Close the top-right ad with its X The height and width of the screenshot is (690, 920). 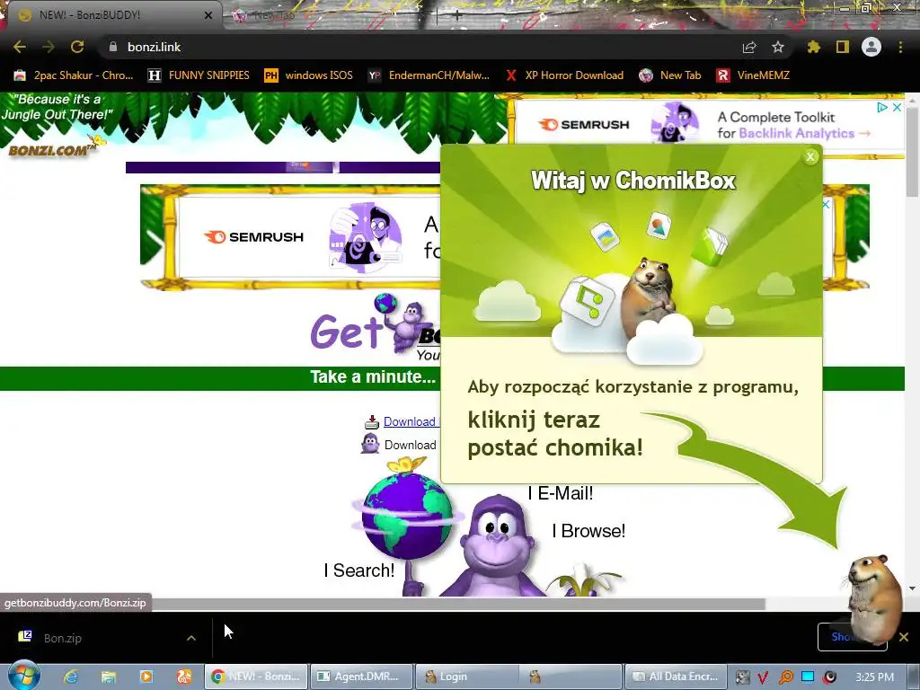click(x=898, y=108)
